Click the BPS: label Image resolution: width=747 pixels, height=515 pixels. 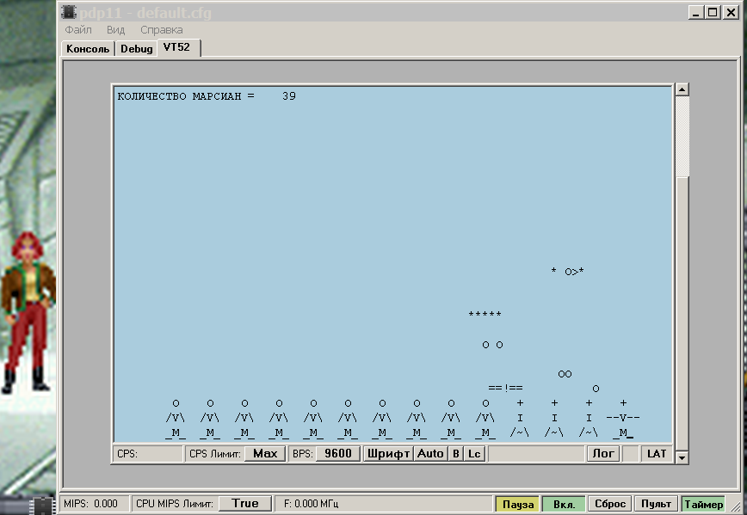(x=303, y=454)
